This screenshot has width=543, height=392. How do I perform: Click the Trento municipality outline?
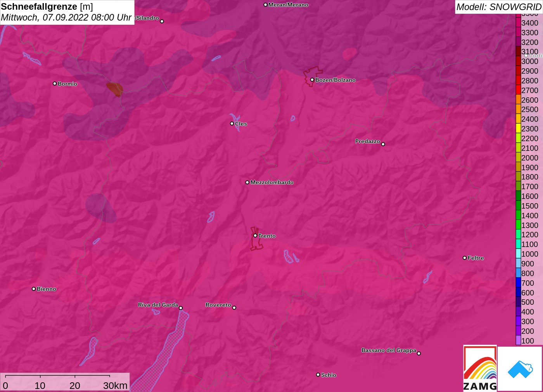(256, 239)
